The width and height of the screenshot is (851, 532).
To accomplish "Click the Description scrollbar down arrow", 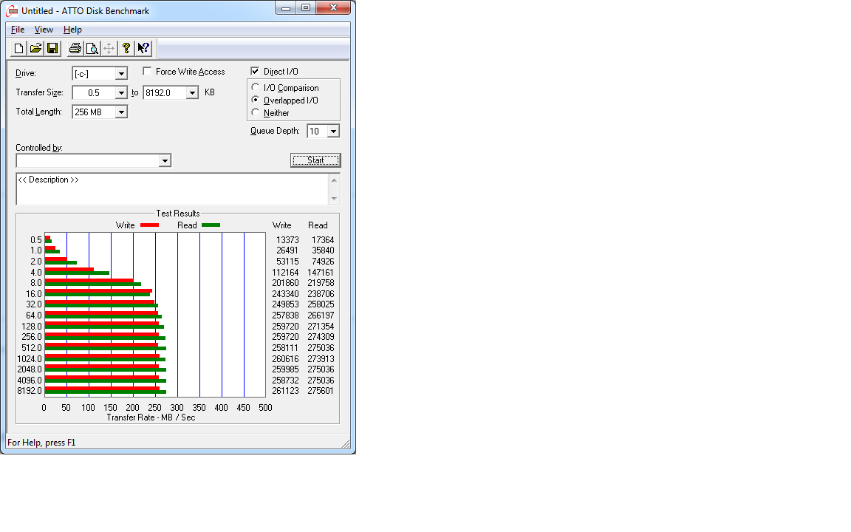I will point(334,199).
